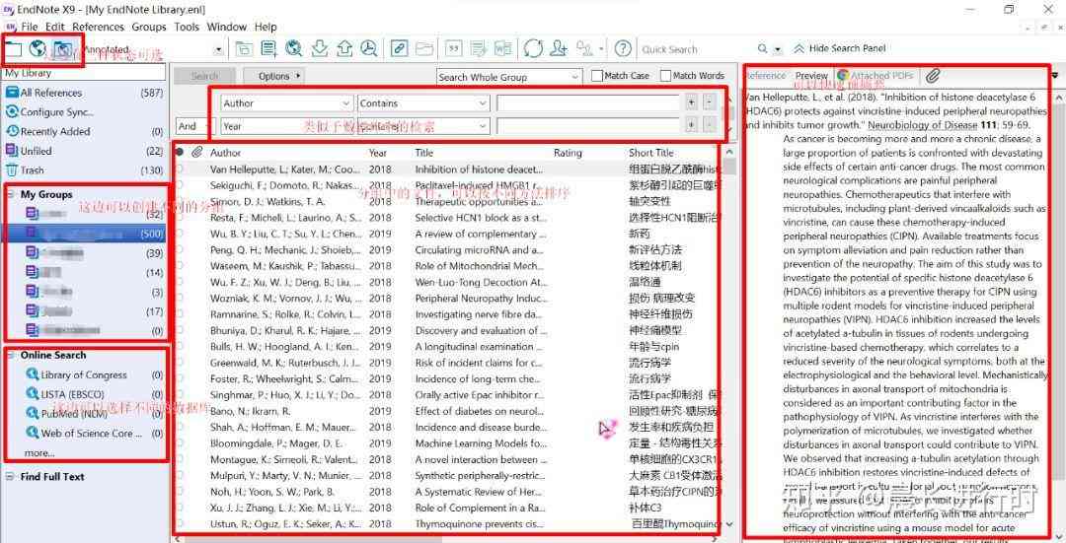The width and height of the screenshot is (1066, 543).
Task: Open the Activity Feed toolbar icon
Action: coord(584,48)
